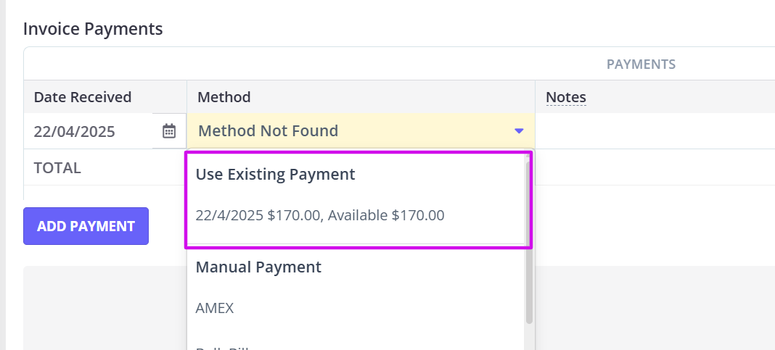
Task: Open the calendar date picker icon
Action: click(x=169, y=131)
